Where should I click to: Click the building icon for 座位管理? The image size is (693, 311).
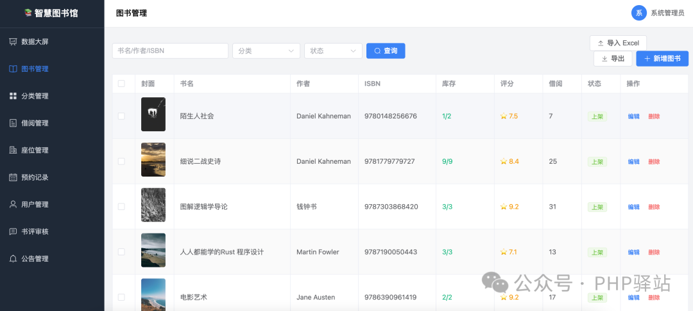click(13, 150)
